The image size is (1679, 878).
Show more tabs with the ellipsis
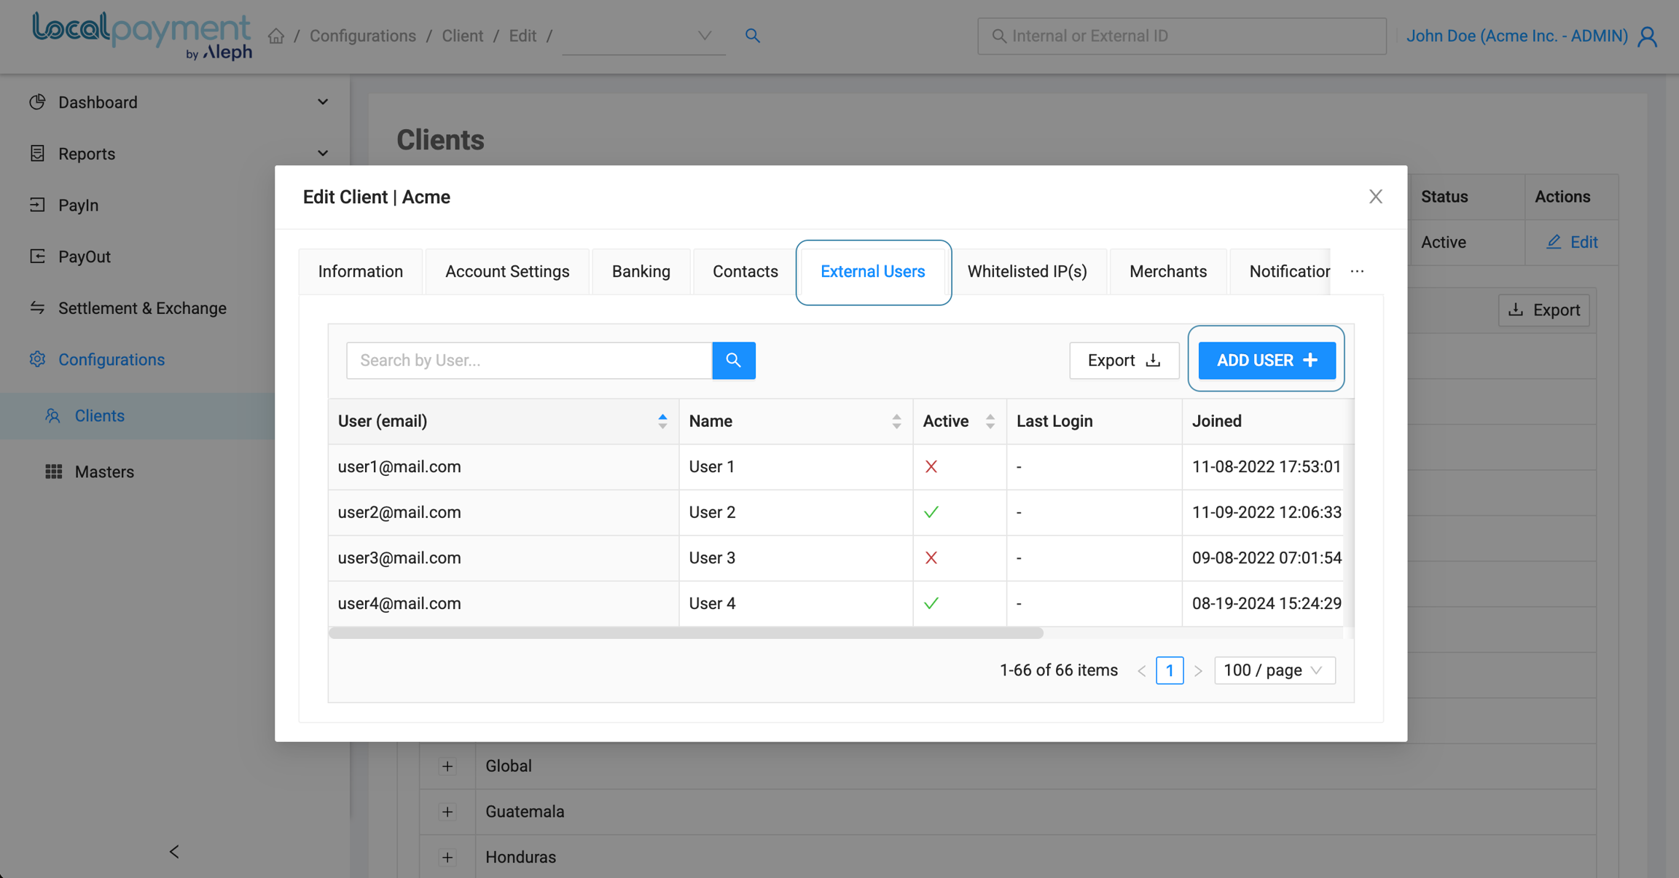1357,271
